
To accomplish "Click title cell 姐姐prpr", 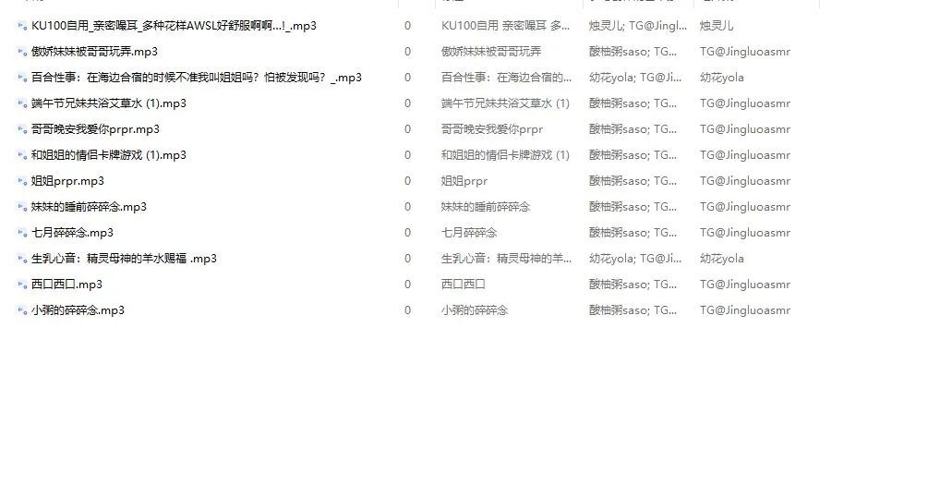I will 464,180.
